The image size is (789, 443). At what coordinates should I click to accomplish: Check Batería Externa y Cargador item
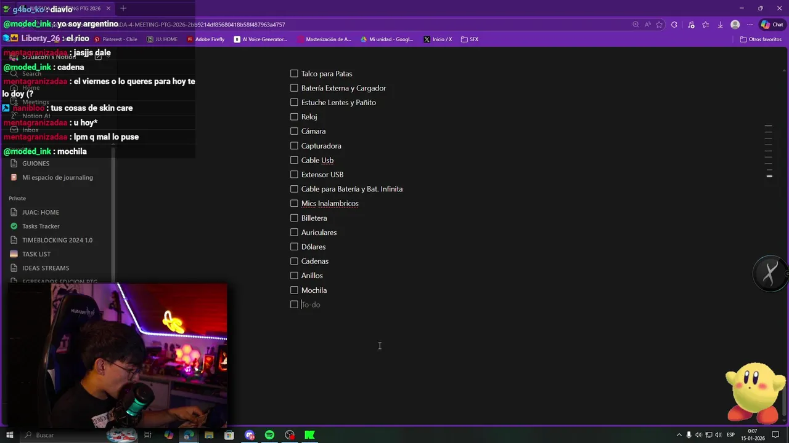click(294, 88)
